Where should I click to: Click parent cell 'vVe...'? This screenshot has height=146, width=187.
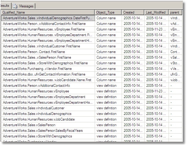click(x=175, y=69)
